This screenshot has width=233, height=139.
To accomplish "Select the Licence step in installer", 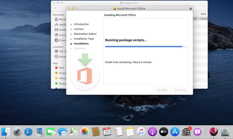I will (79, 29).
